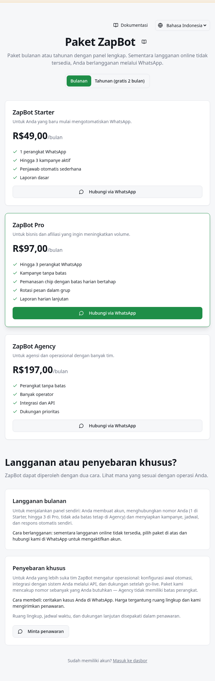Image resolution: width=215 pixels, height=681 pixels.
Task: Click chat bubble icon in green Pro button
Action: tap(81, 313)
